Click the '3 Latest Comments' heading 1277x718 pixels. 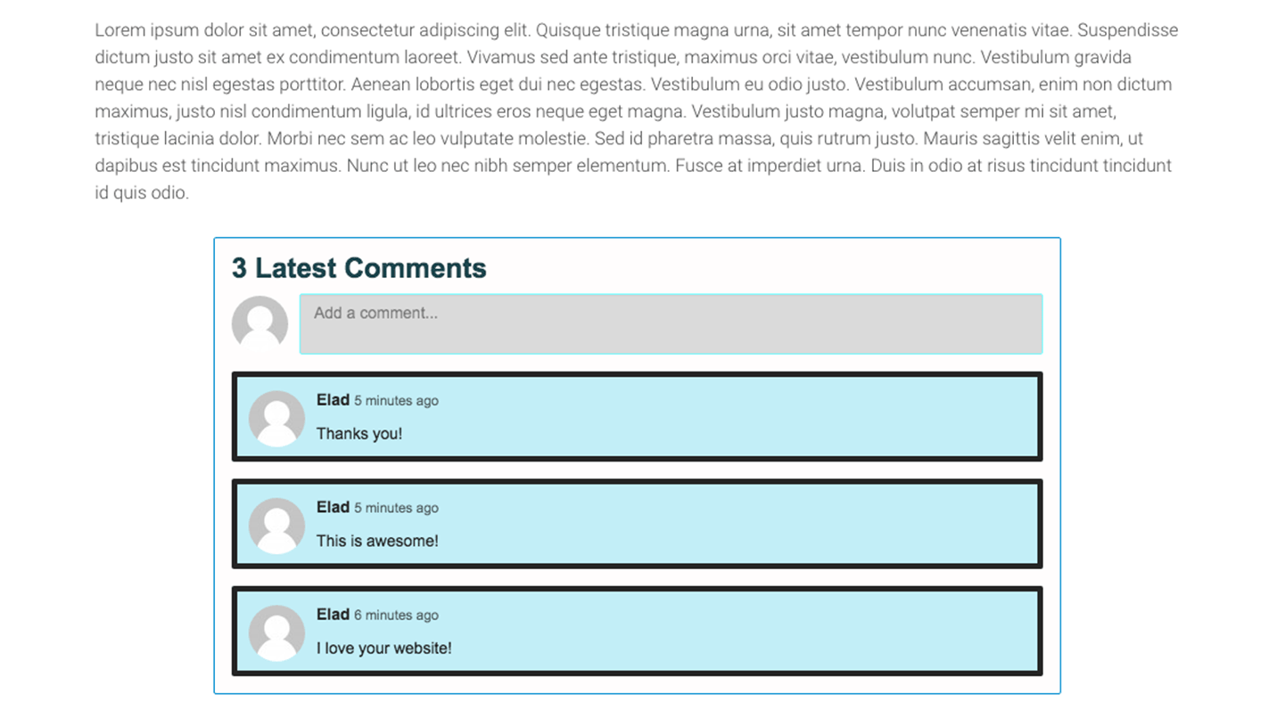click(358, 268)
